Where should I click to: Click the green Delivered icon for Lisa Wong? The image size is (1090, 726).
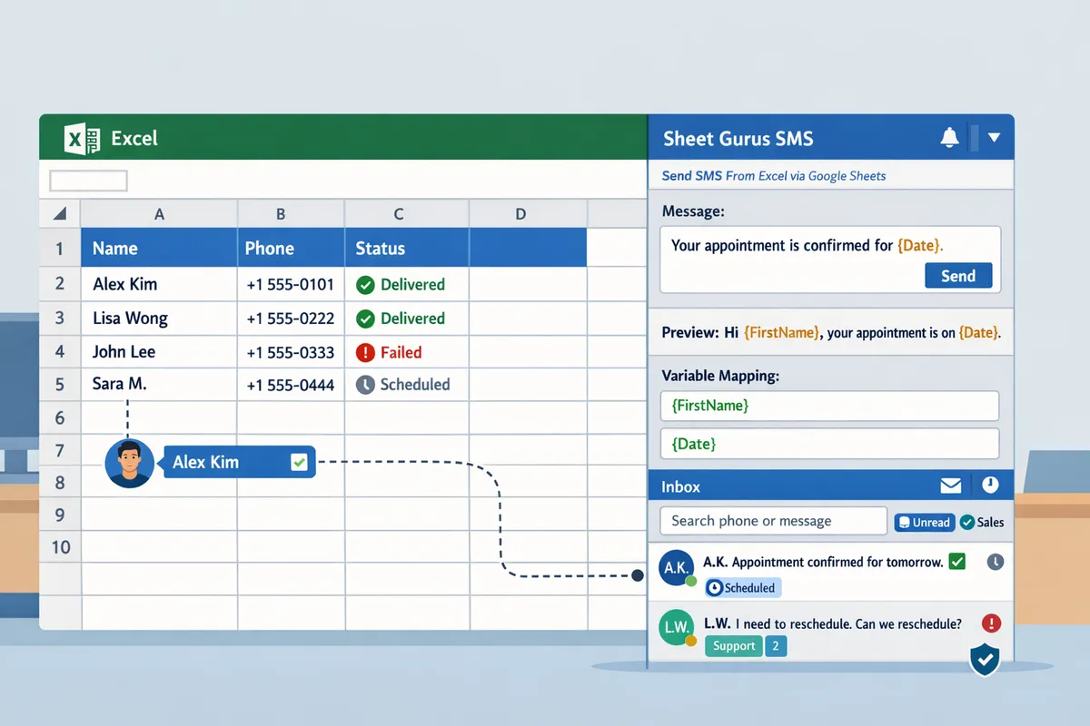click(x=365, y=319)
